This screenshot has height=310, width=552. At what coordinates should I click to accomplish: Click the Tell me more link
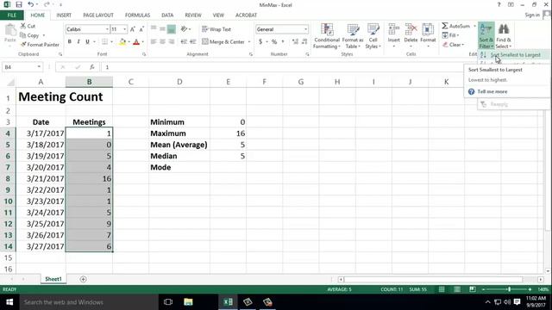point(492,91)
